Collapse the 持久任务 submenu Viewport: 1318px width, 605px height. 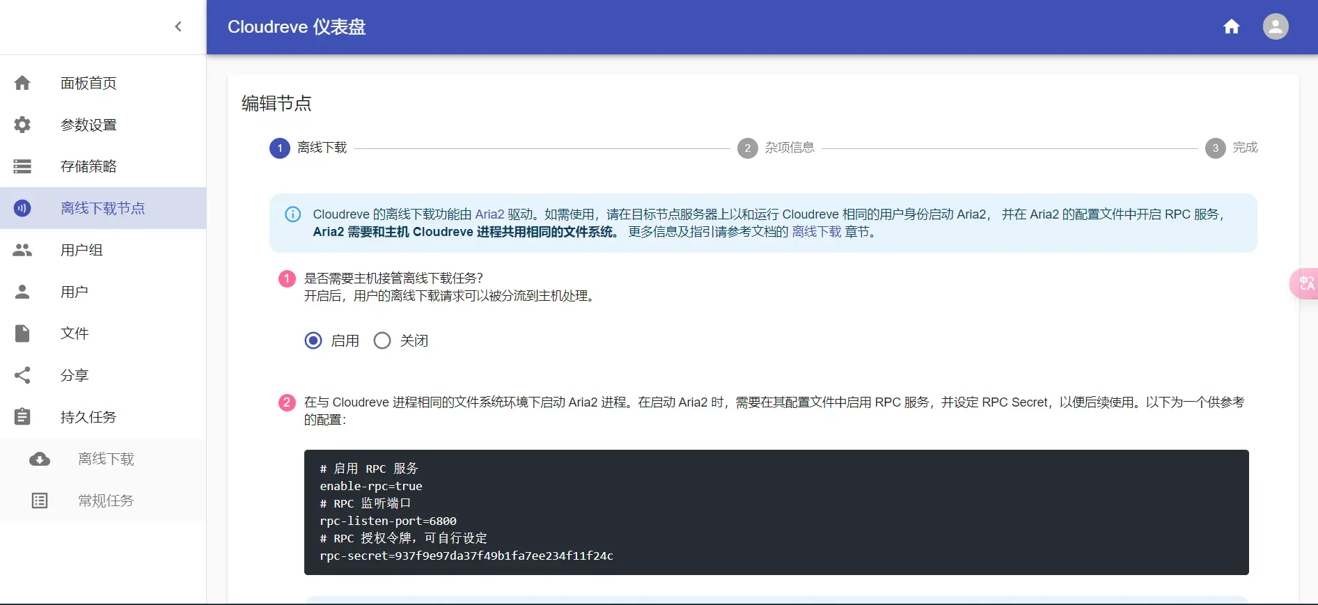pos(103,417)
